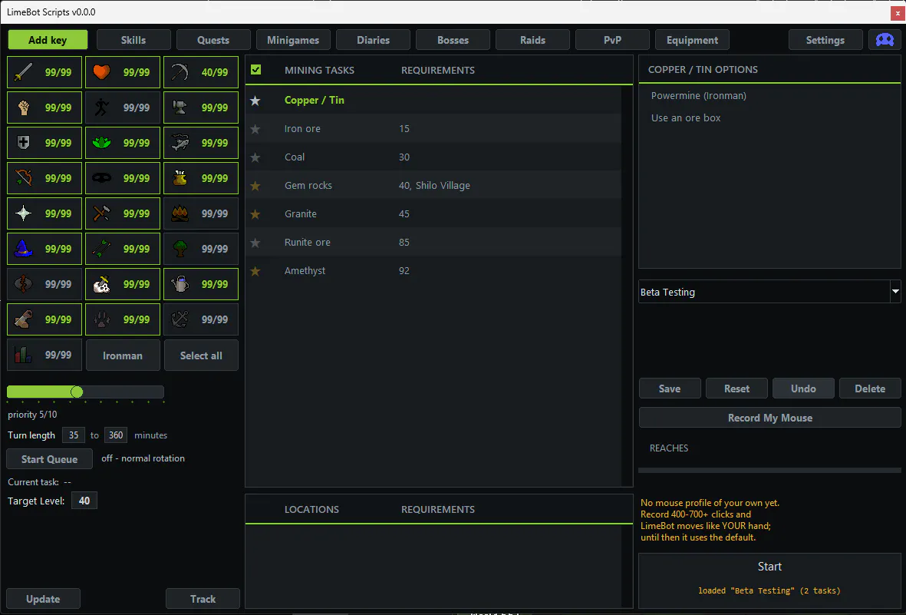The image size is (906, 615).
Task: Switch to the Diaries tab
Action: (374, 40)
